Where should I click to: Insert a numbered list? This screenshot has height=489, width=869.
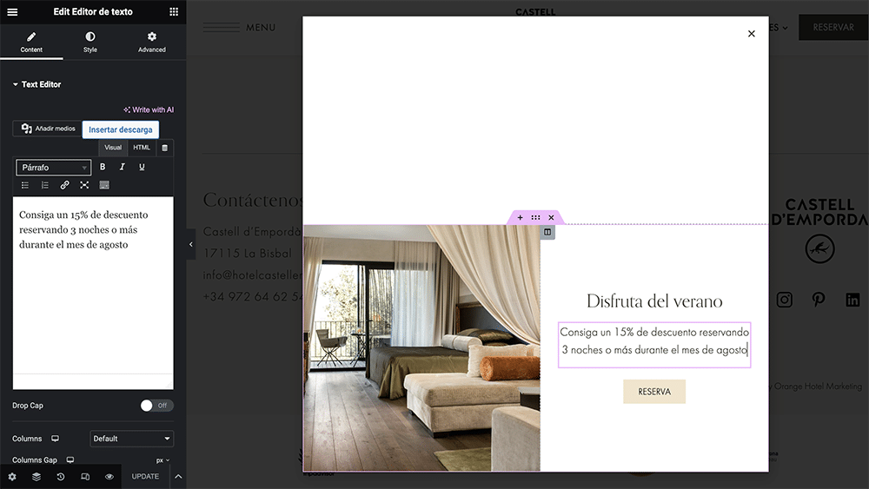(x=45, y=185)
